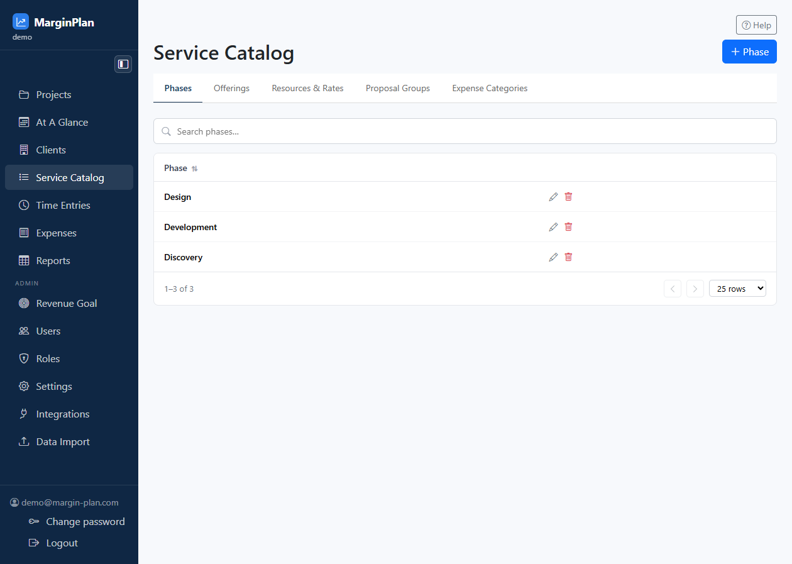The image size is (792, 564).
Task: Switch to the Phases tab
Action: pyautogui.click(x=178, y=88)
